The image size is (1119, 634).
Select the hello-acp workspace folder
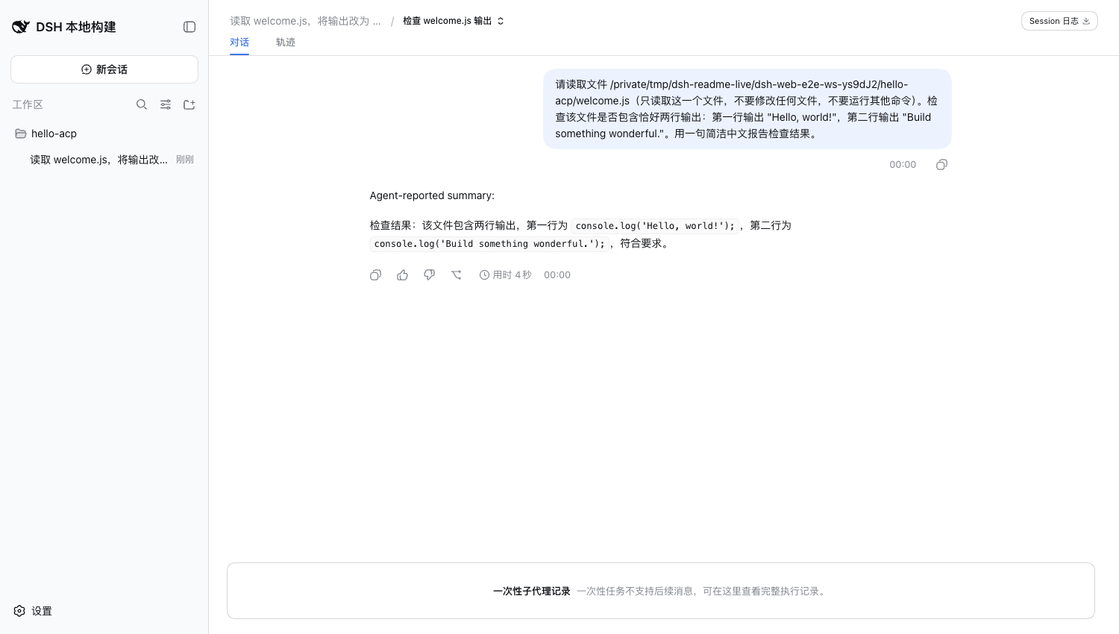(104, 134)
